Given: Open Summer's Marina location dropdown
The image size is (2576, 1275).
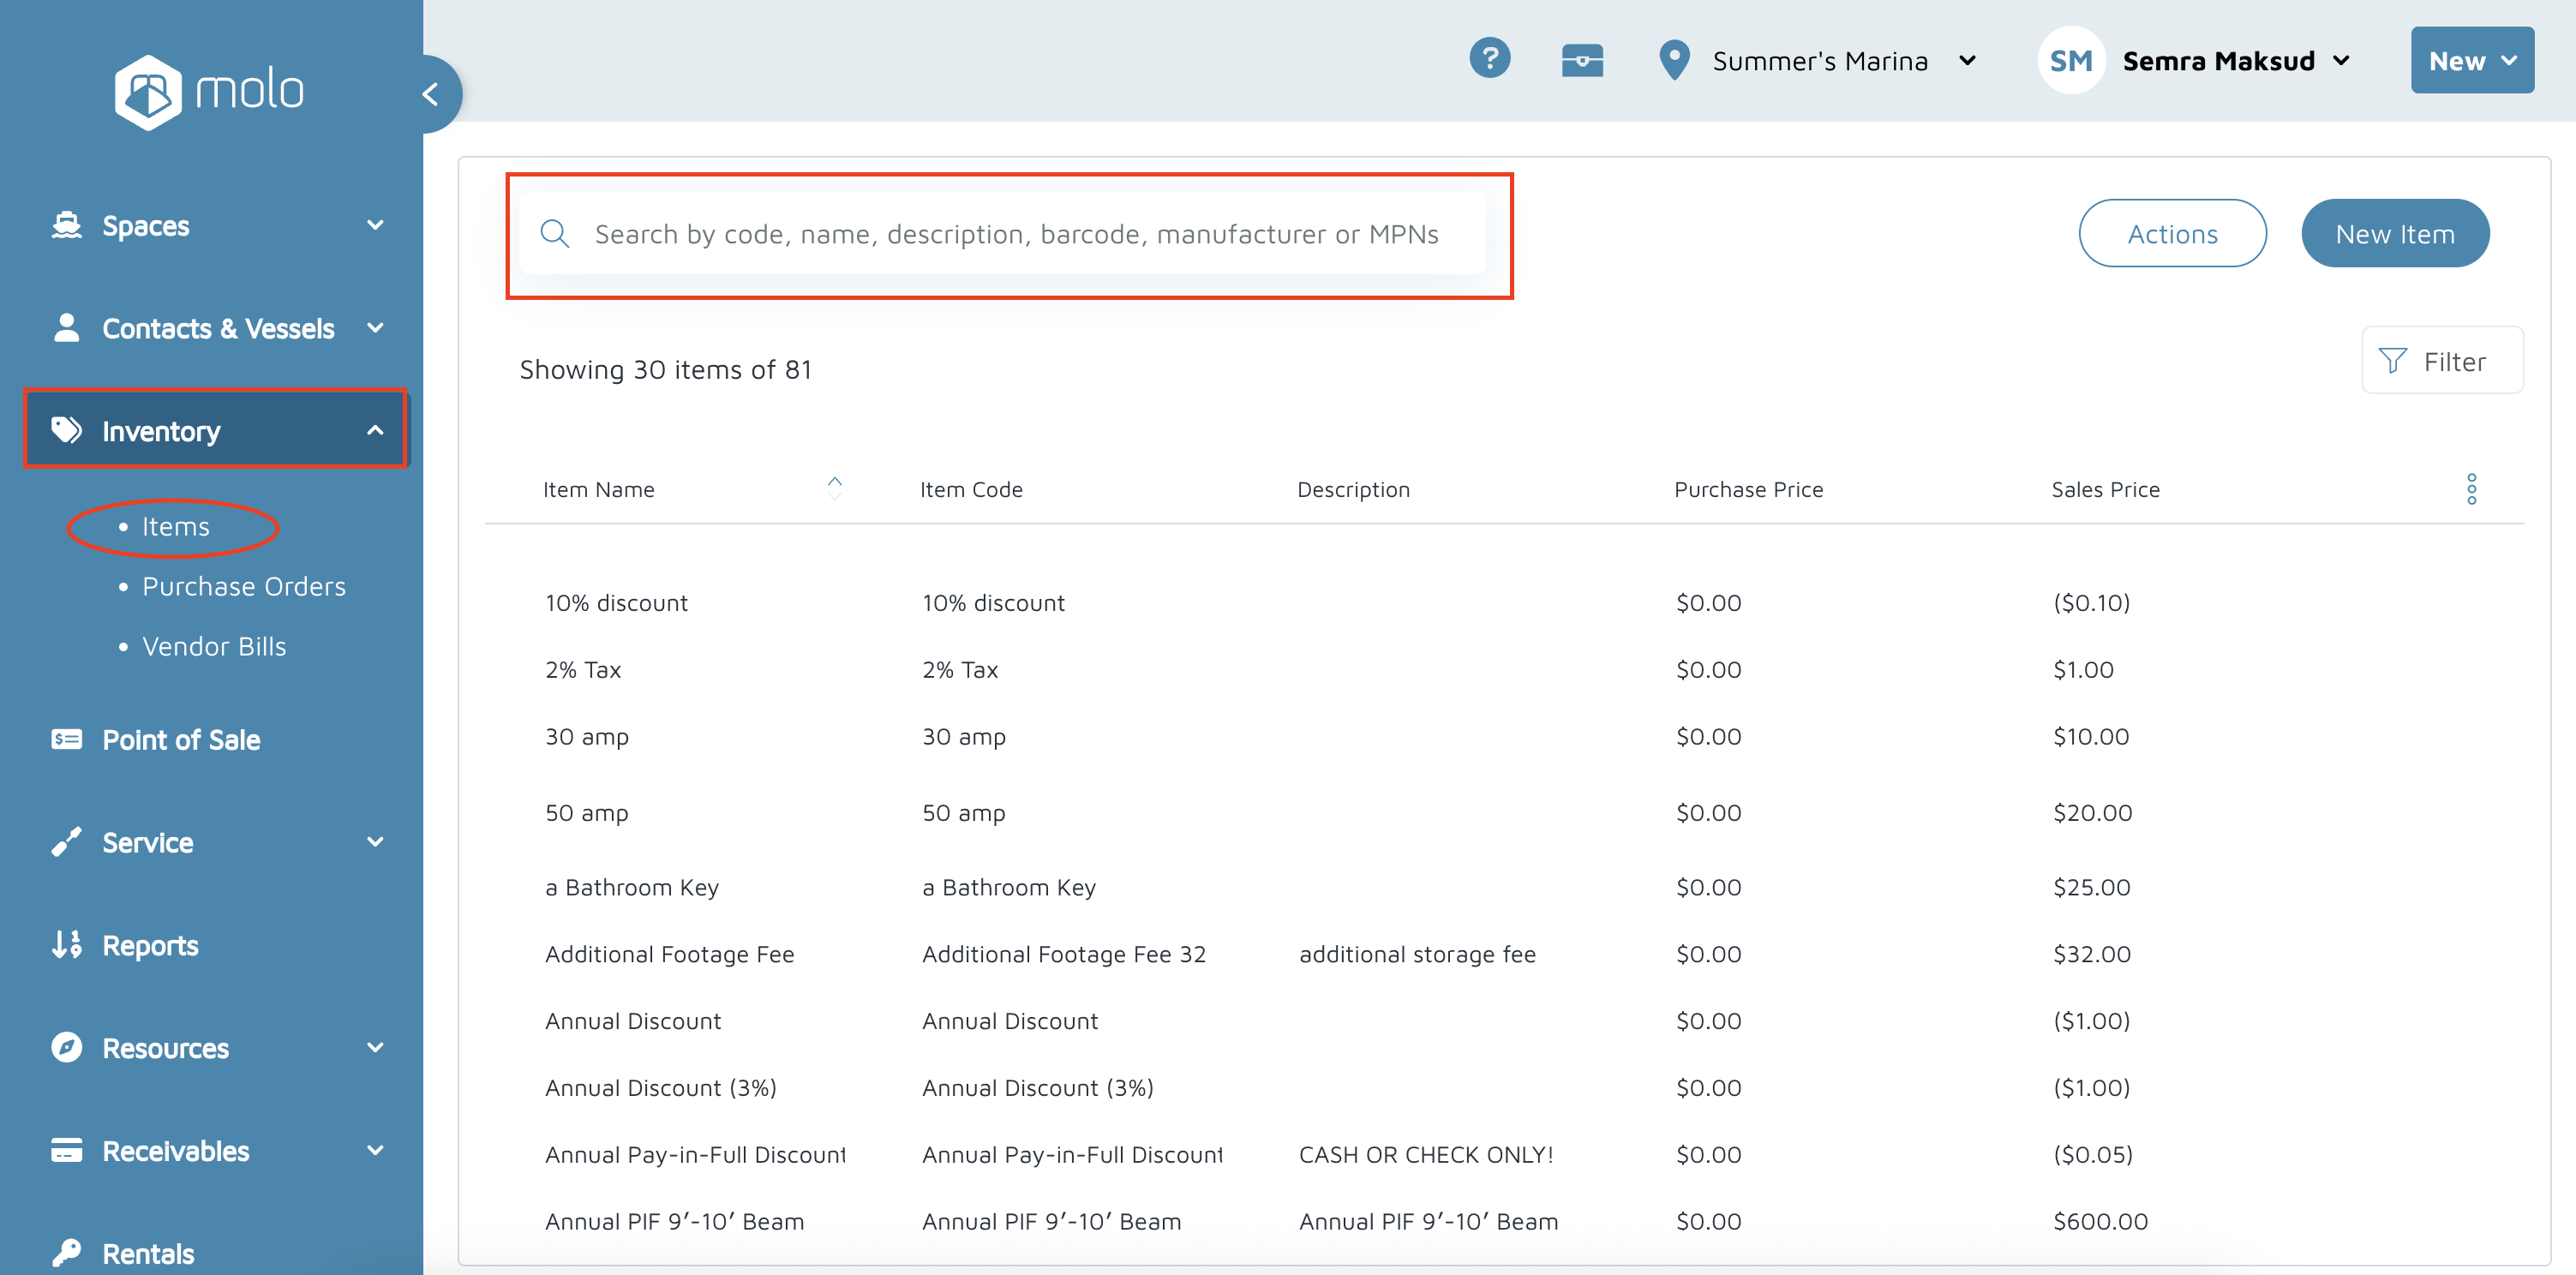Looking at the screenshot, I should 1842,61.
